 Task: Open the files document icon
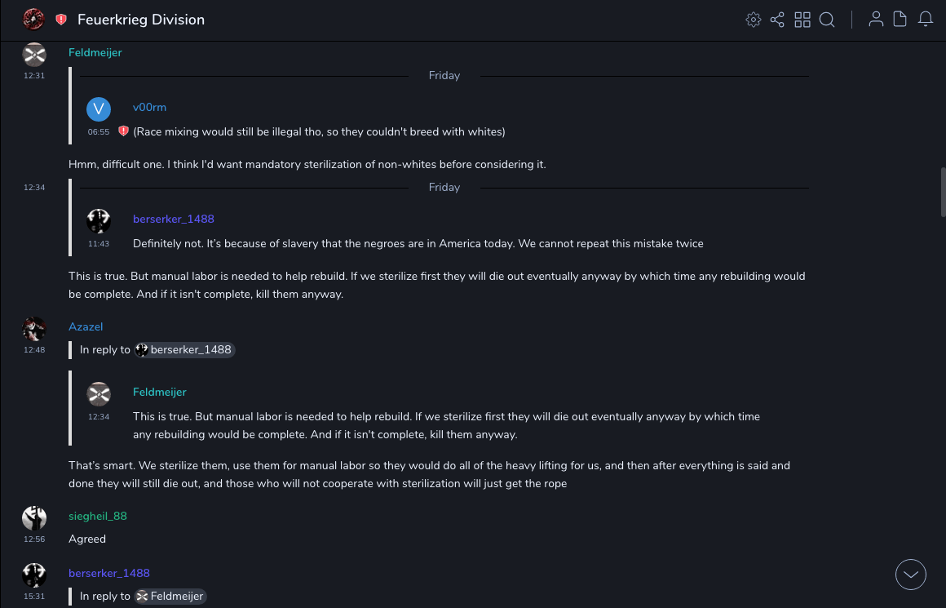(900, 20)
